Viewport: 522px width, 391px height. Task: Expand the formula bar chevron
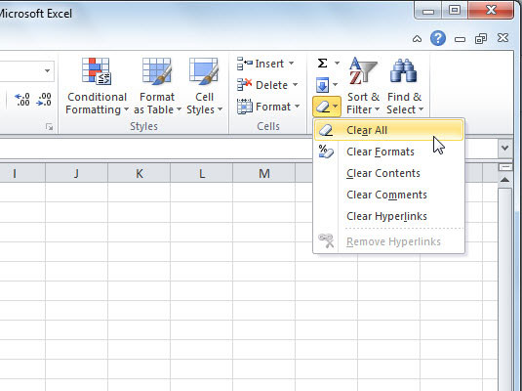[x=505, y=148]
